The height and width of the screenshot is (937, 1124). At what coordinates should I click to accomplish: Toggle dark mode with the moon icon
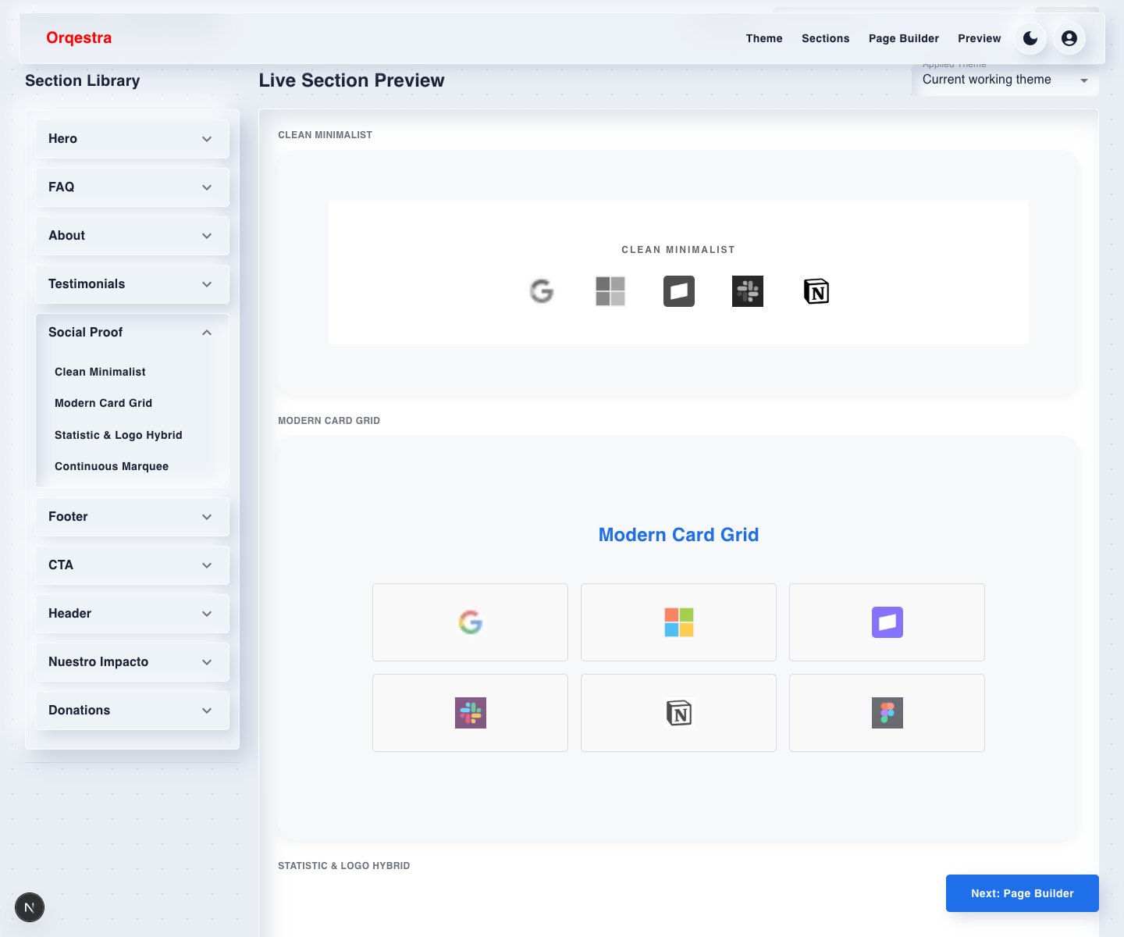click(x=1030, y=38)
